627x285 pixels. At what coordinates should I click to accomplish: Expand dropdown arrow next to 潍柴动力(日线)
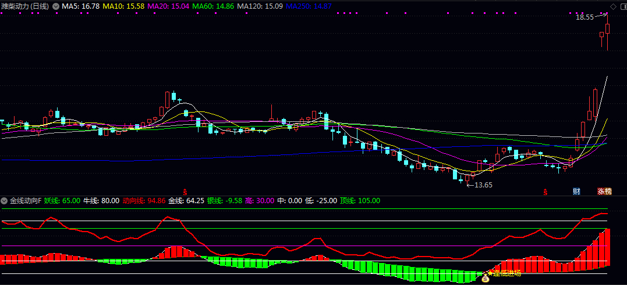point(55,6)
